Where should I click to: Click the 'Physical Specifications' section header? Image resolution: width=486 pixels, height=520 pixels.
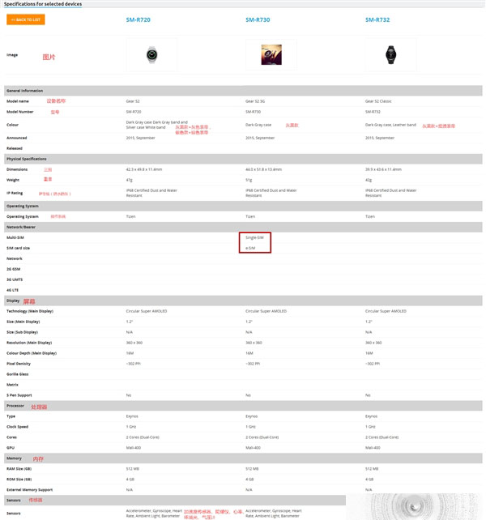[x=243, y=159]
